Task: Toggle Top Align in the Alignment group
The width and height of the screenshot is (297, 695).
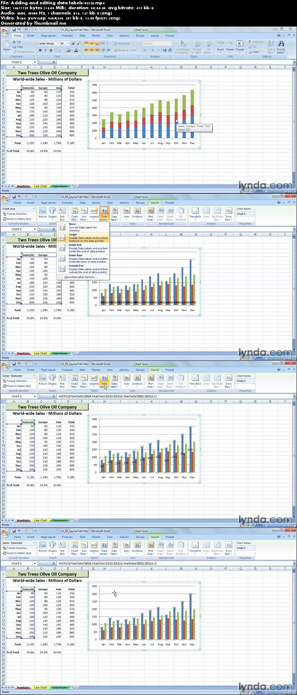Action: [x=86, y=44]
